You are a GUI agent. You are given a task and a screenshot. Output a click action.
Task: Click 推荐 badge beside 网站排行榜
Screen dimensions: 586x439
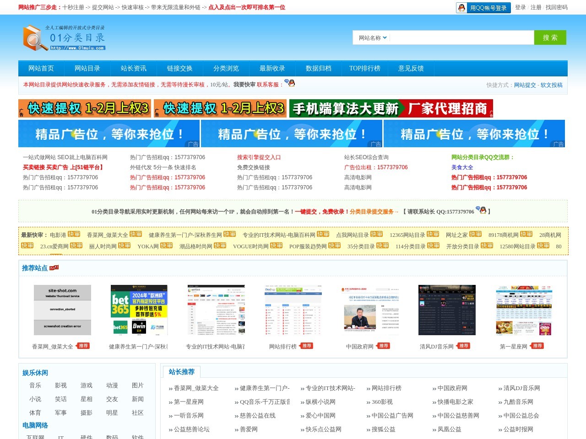coord(307,346)
